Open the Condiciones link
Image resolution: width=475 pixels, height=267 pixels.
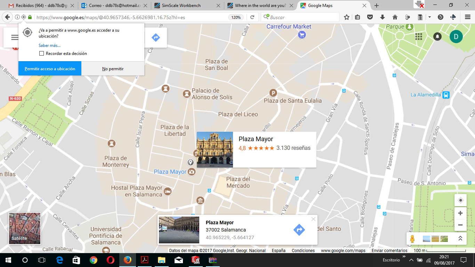click(x=303, y=250)
